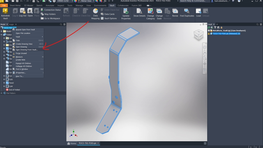Screen dimensions: 263x148
Task: Expand the Flat Pattern tree node
Action: click(x=1, y=93)
